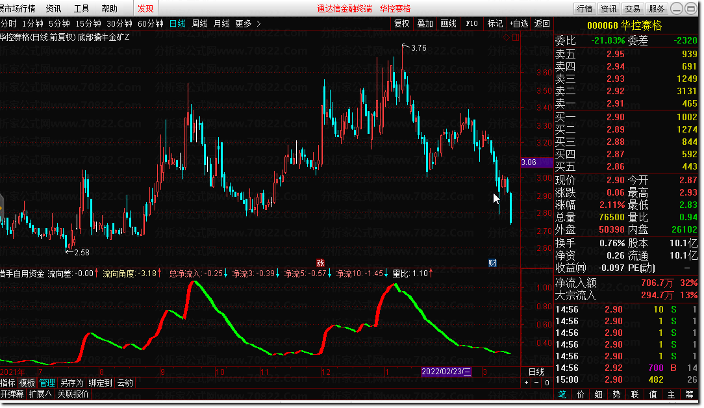Click the 画线 drawing button
704x408 pixels.
coord(448,23)
